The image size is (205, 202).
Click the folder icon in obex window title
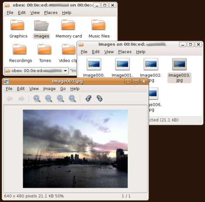click(x=7, y=5)
